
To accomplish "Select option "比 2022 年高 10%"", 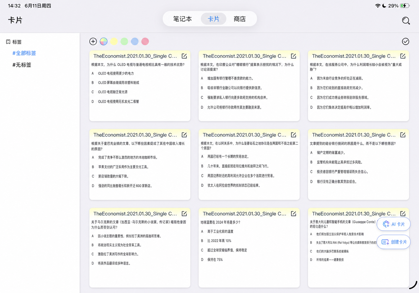I will [x=219, y=241].
